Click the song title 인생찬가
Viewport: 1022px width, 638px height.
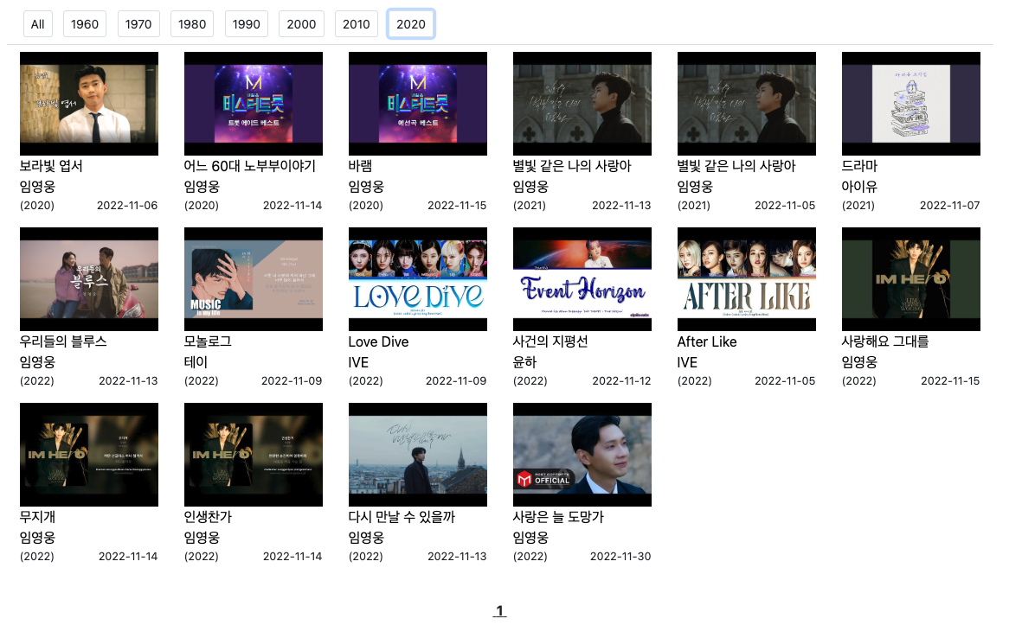[x=208, y=518]
